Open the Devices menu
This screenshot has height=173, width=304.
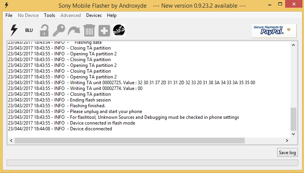tap(94, 15)
